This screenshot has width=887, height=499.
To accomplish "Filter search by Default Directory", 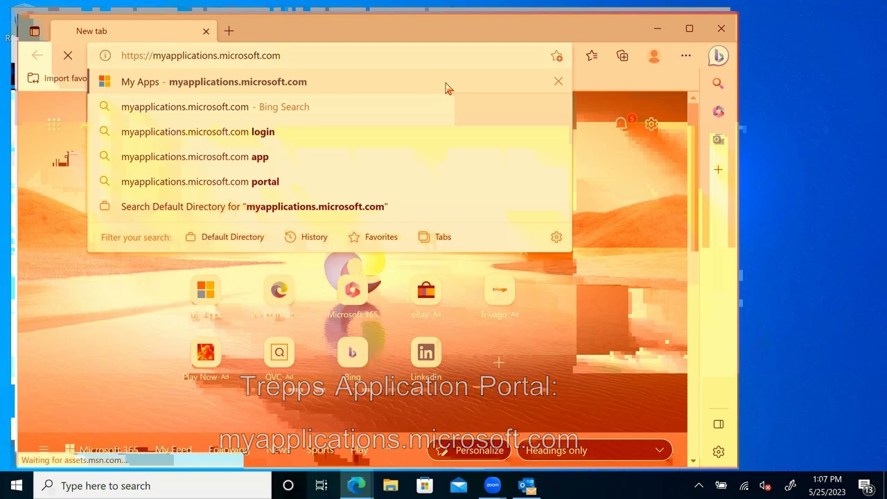I will [x=225, y=237].
